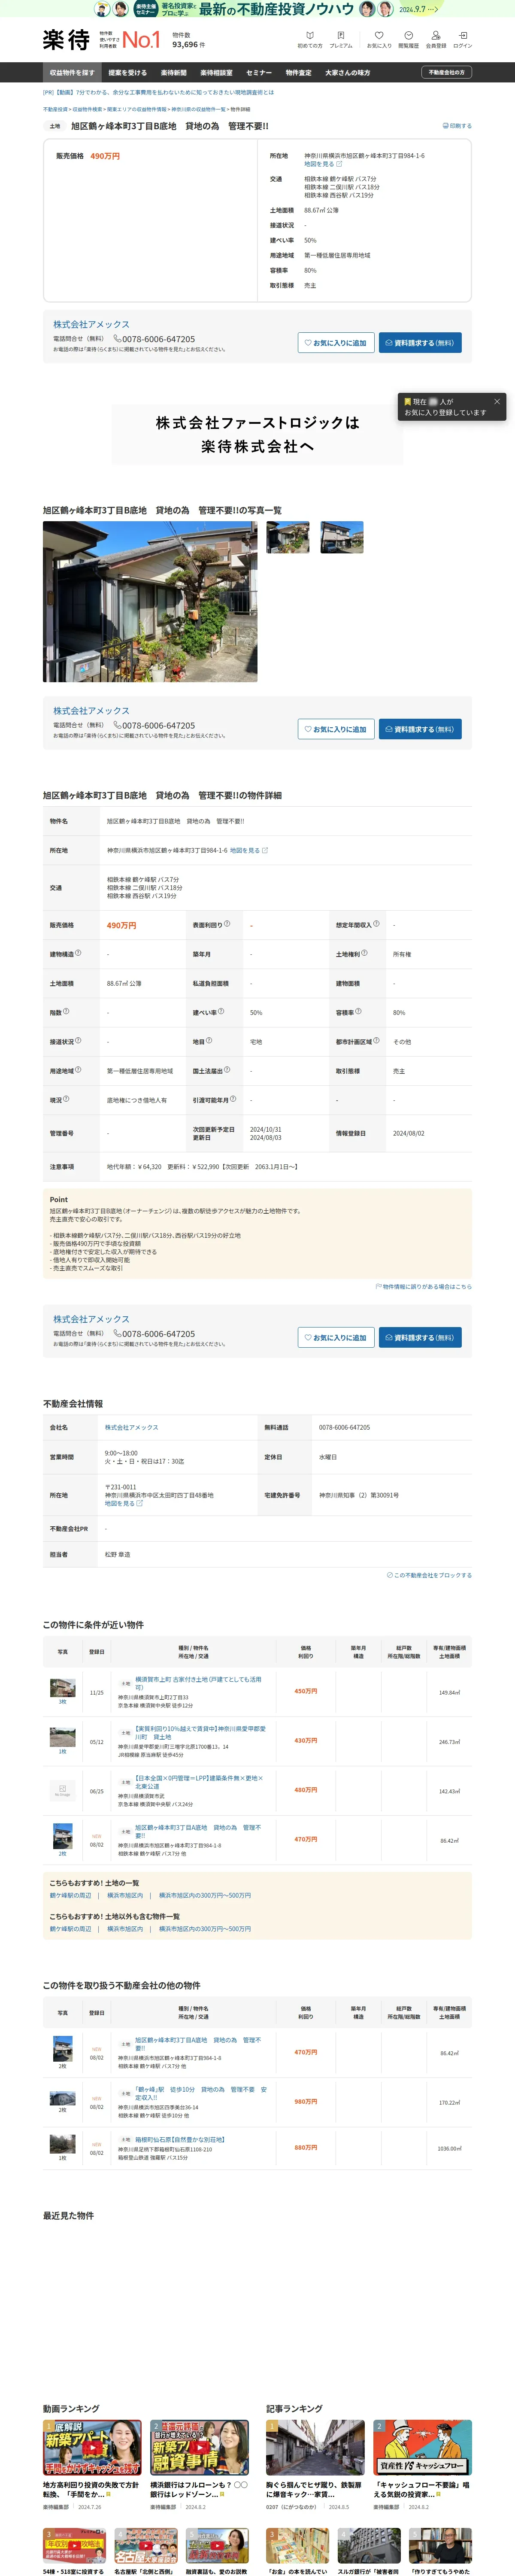This screenshot has width=515, height=2576.
Task: Select the second property photo thumbnail
Action: click(288, 537)
